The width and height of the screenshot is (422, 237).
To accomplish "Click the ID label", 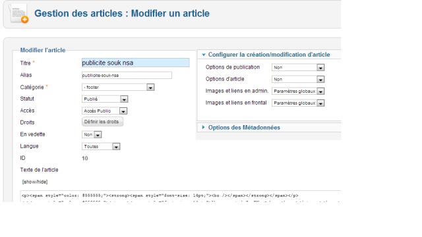I will click(x=22, y=158).
